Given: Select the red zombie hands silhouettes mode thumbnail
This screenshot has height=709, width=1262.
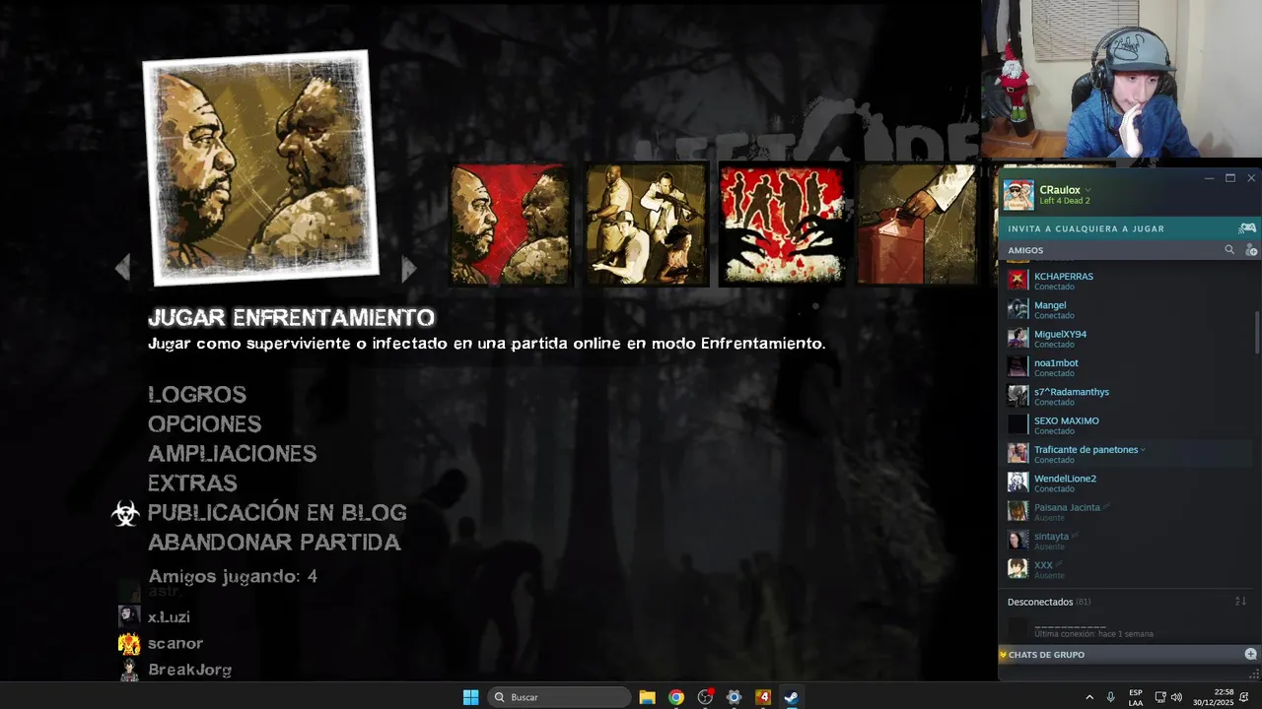Looking at the screenshot, I should click(783, 225).
